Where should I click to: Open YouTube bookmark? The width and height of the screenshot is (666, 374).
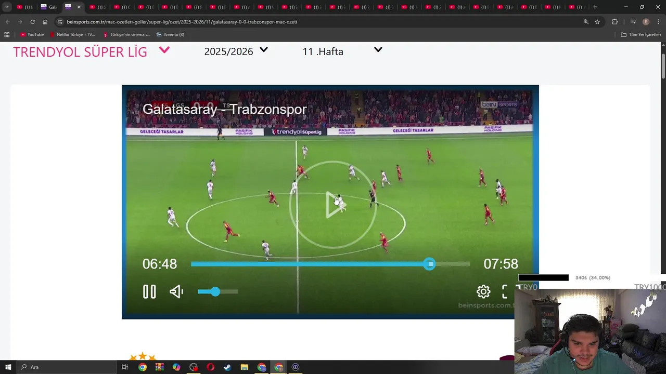(32, 34)
